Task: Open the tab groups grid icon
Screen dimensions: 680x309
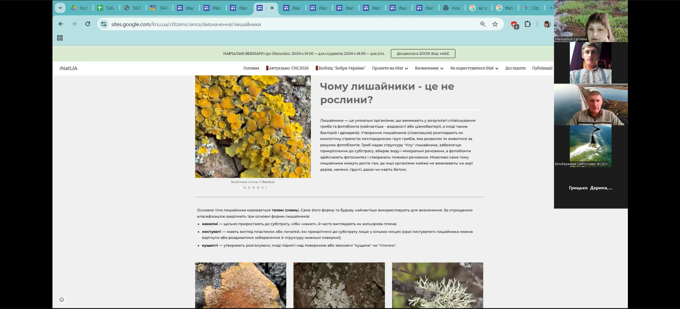Action: (60, 38)
